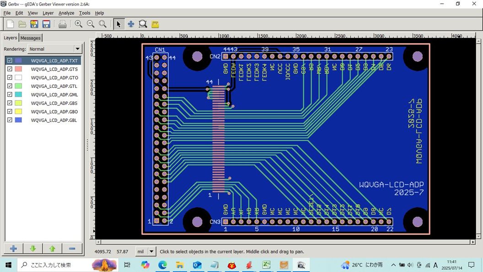Select the WQVGA_LCD_ADP.GBO layer row

54,112
